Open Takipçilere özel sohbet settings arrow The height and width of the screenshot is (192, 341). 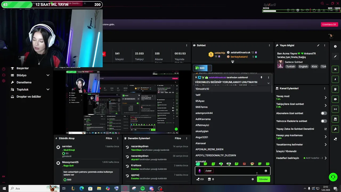coord(326,105)
